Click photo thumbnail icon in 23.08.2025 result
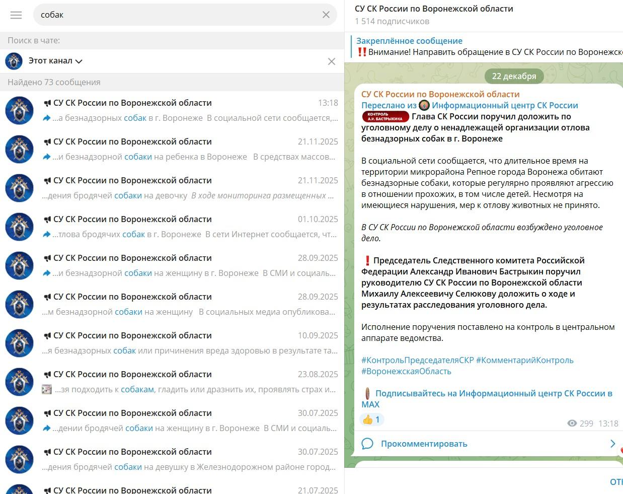 (47, 389)
